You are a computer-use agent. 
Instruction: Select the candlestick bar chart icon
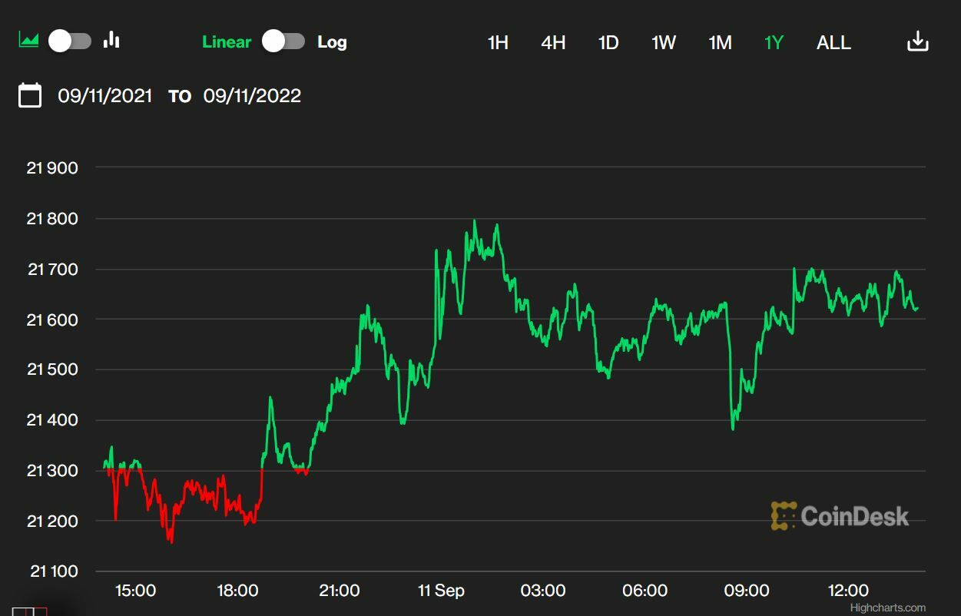[112, 40]
